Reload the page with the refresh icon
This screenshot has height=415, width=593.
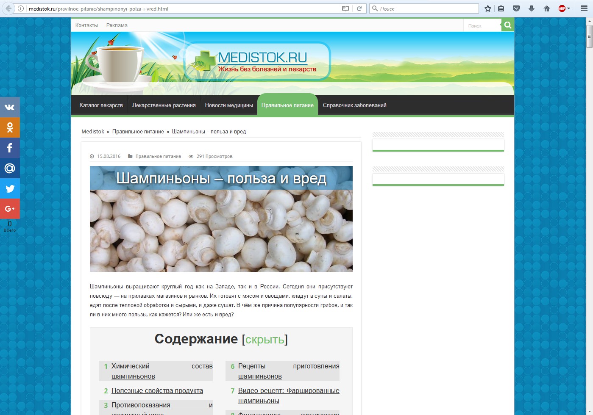coord(359,8)
